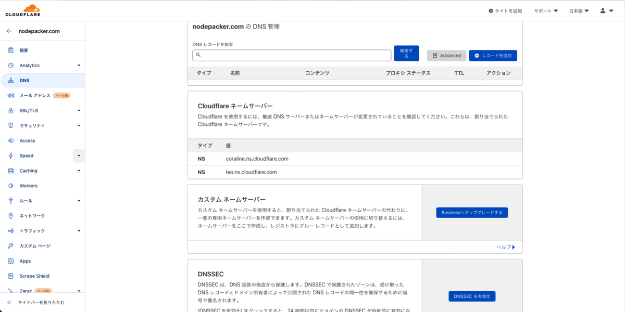The width and height of the screenshot is (625, 312).
Task: Click the Cloudflare logo
Action: [x=23, y=10]
